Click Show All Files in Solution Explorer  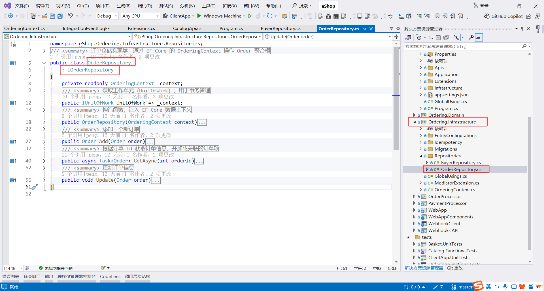tap(446, 38)
